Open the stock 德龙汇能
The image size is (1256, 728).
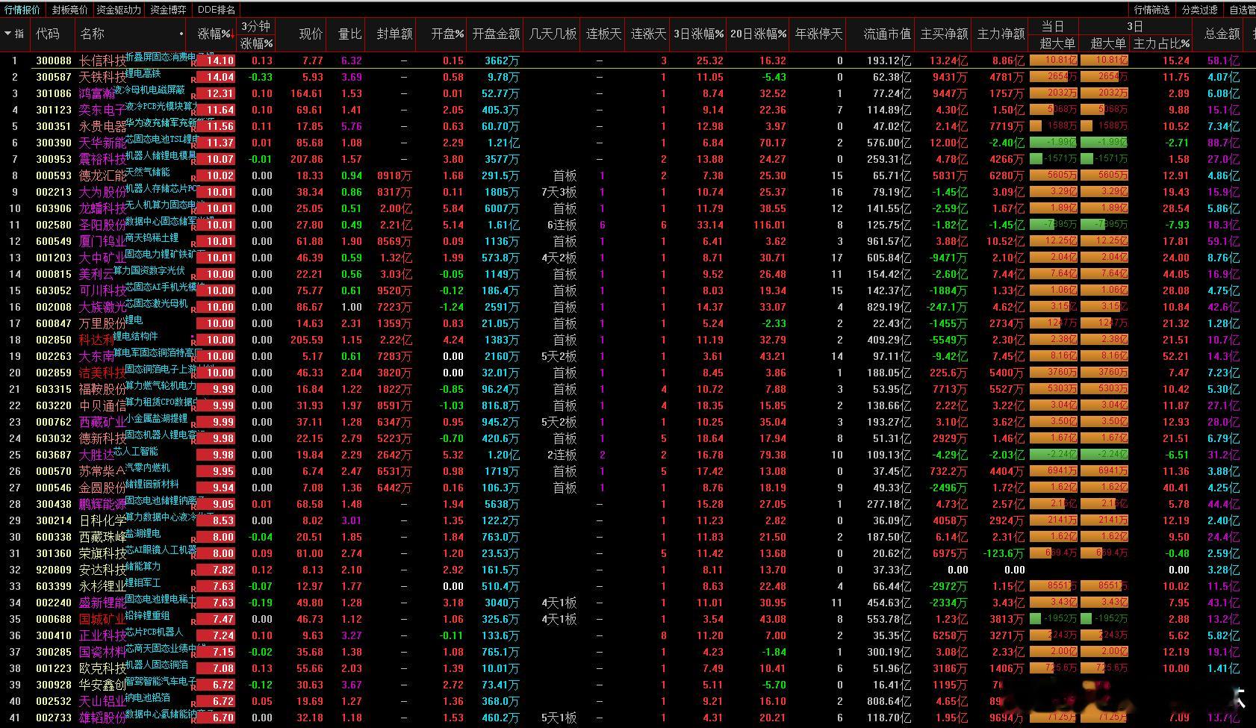[x=102, y=175]
